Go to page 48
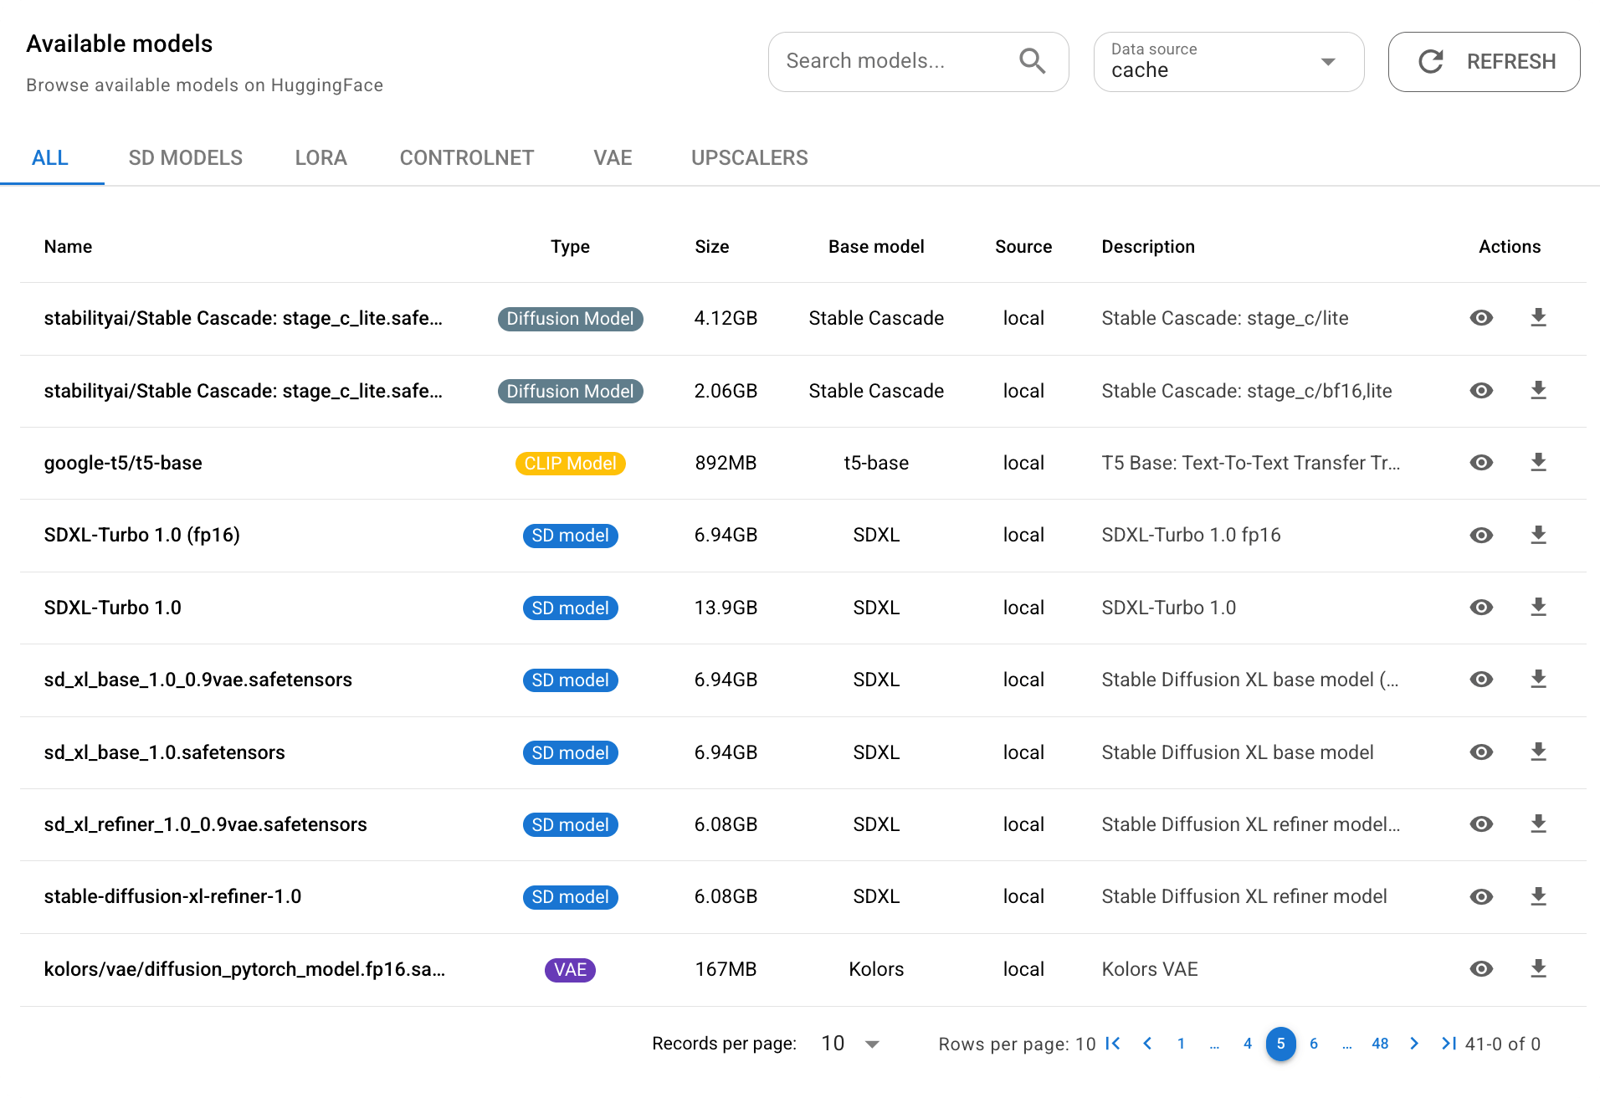1600x1098 pixels. coord(1381,1044)
